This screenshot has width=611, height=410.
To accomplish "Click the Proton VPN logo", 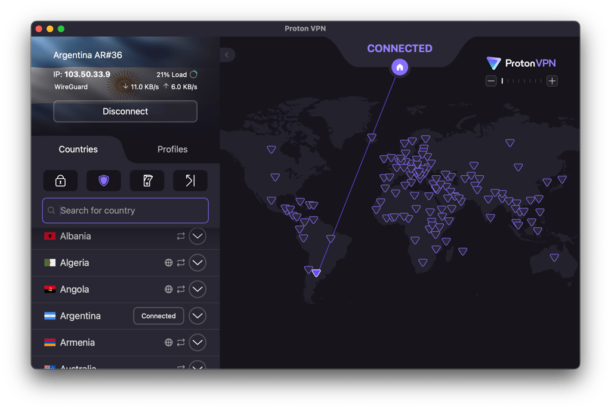I will 521,63.
